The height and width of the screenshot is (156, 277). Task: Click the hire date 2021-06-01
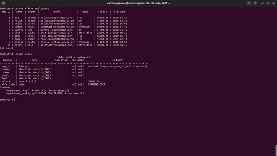click(120, 24)
